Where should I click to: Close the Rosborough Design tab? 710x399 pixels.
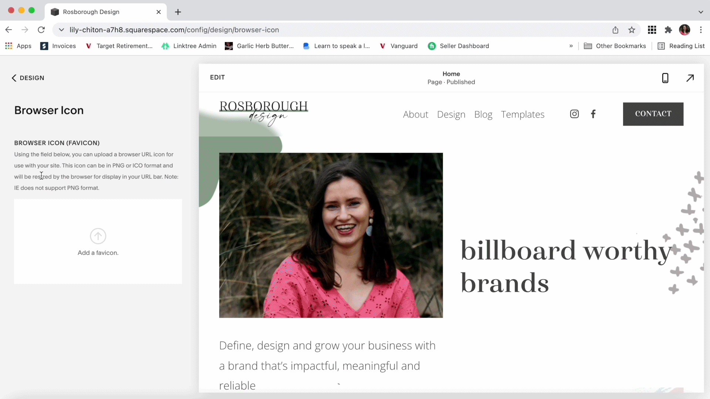pos(159,12)
